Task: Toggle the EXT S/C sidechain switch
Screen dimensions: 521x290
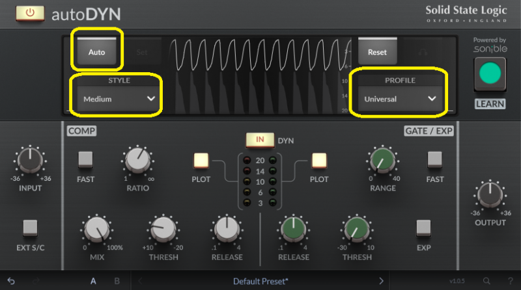Action: coord(30,228)
